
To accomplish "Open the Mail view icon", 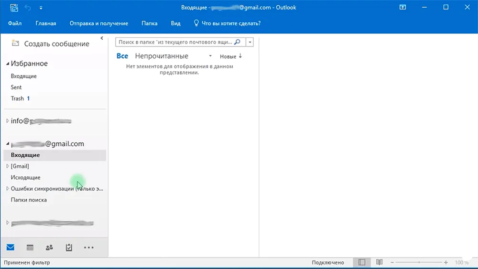I will pyautogui.click(x=11, y=247).
